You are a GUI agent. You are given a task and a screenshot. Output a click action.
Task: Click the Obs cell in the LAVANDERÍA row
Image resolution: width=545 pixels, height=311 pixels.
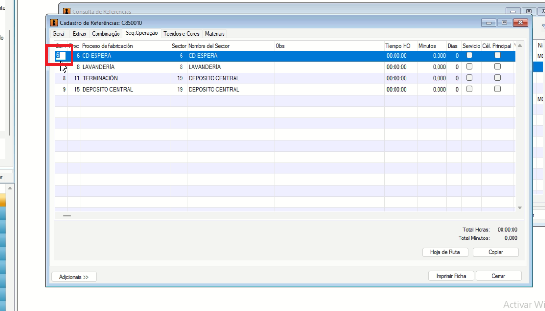[330, 67]
